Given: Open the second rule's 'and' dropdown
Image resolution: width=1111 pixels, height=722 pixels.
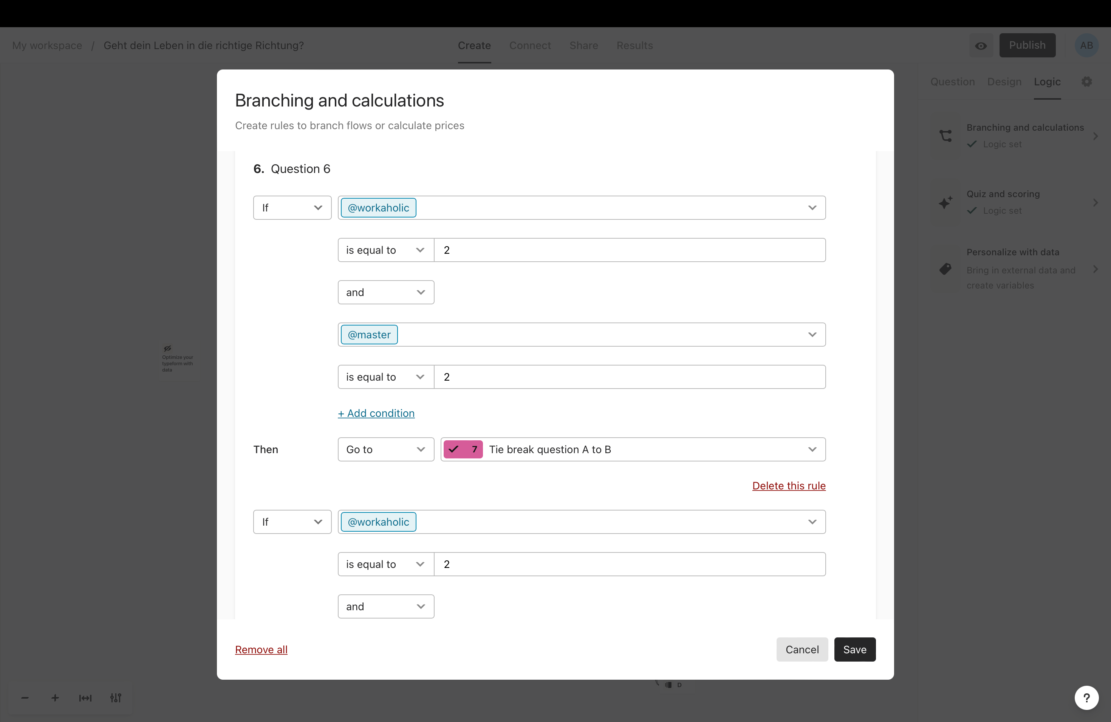Looking at the screenshot, I should pyautogui.click(x=385, y=606).
